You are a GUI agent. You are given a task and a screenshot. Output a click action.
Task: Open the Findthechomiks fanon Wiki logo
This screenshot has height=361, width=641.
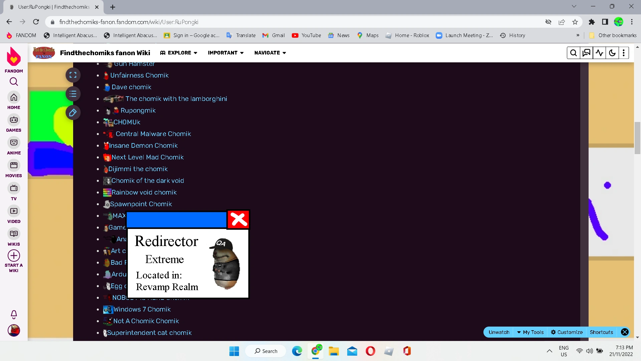tap(44, 52)
